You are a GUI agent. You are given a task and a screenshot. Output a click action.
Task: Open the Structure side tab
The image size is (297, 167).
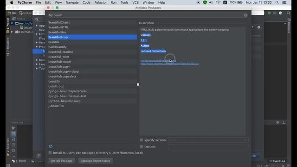[8, 47]
